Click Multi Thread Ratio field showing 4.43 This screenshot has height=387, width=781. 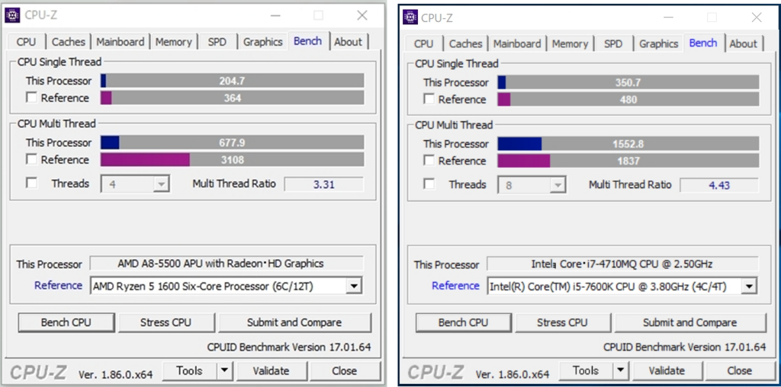pos(719,186)
